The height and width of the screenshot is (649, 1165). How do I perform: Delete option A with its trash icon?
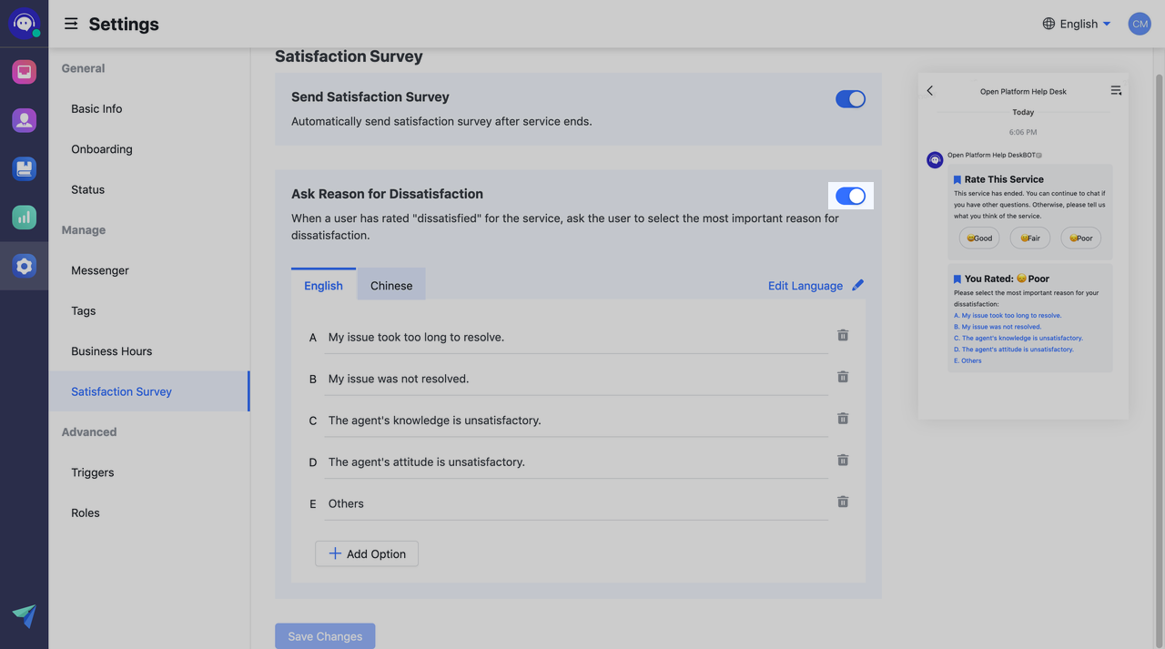pos(843,335)
